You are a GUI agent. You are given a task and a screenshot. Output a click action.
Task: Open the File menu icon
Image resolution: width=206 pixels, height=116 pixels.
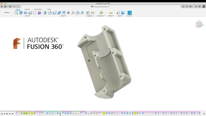pos(6,6)
